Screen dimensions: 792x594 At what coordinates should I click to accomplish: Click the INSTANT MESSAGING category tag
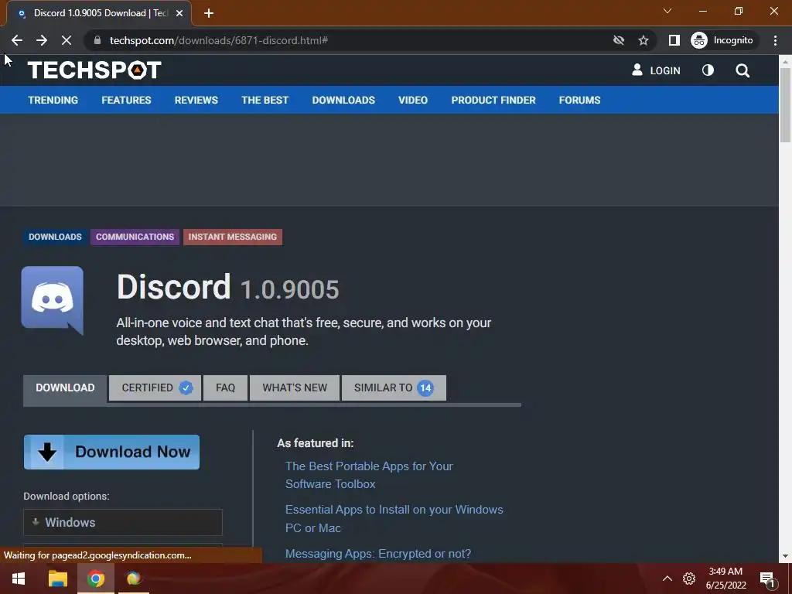pos(232,237)
